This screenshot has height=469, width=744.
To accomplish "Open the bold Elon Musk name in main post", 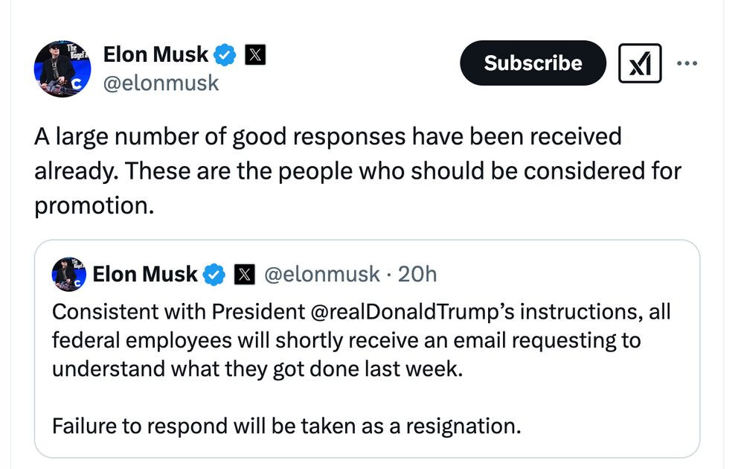I will click(155, 54).
